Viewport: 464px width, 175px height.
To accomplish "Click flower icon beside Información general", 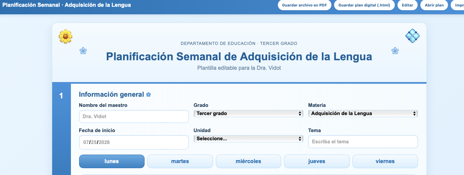I will pos(148,95).
